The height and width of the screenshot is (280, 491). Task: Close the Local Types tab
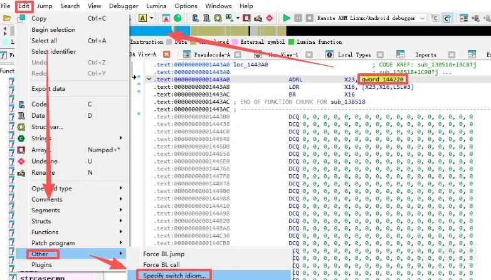point(380,54)
